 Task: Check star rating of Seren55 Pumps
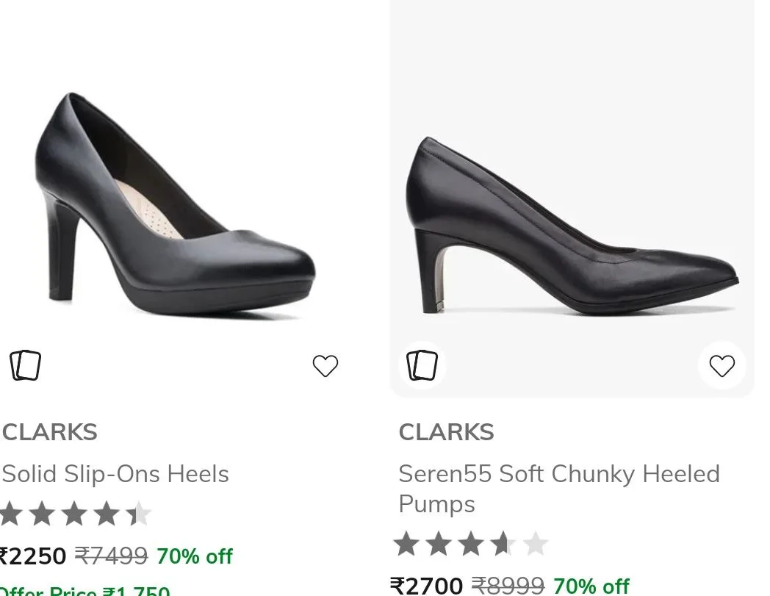click(x=470, y=543)
